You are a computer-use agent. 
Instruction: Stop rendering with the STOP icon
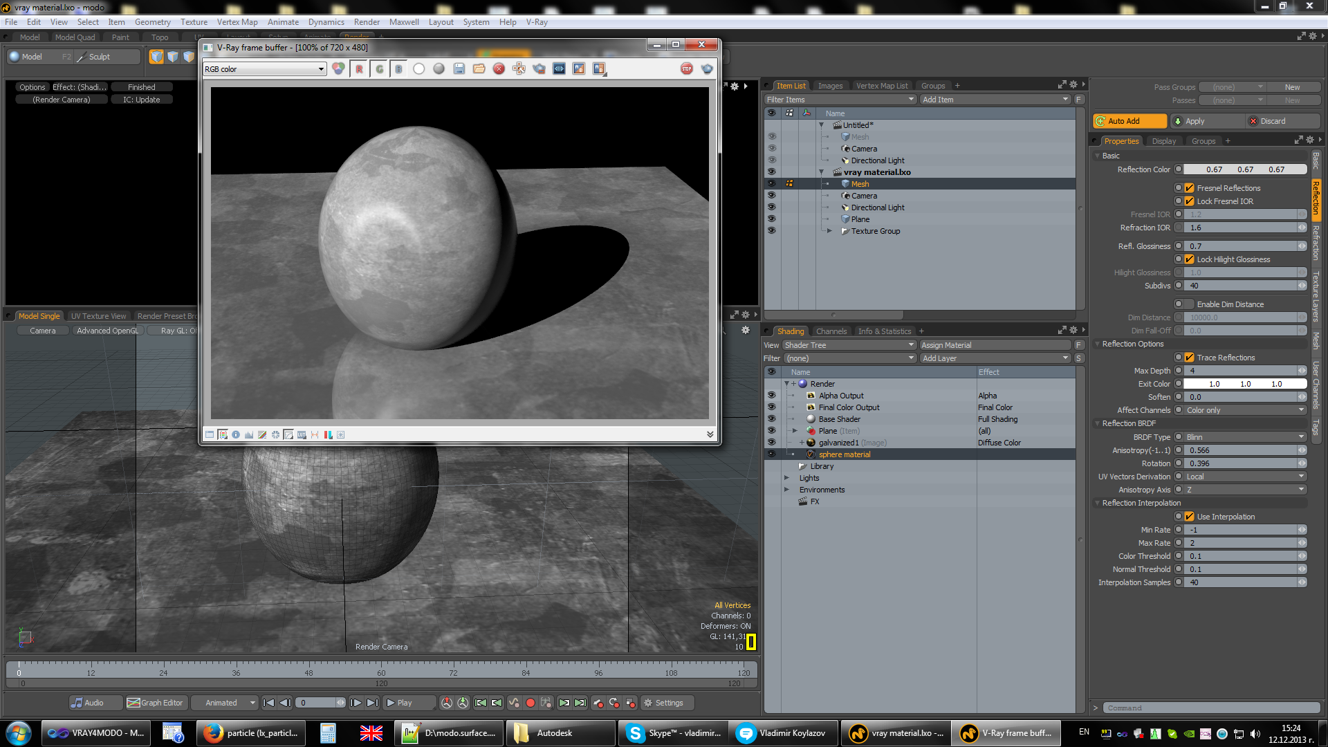687,69
